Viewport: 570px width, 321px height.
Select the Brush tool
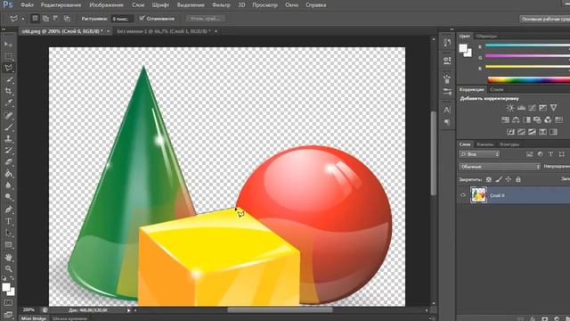coord(8,127)
